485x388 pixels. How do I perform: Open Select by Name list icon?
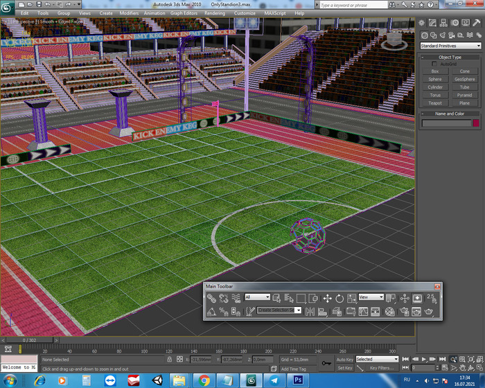tap(289, 297)
